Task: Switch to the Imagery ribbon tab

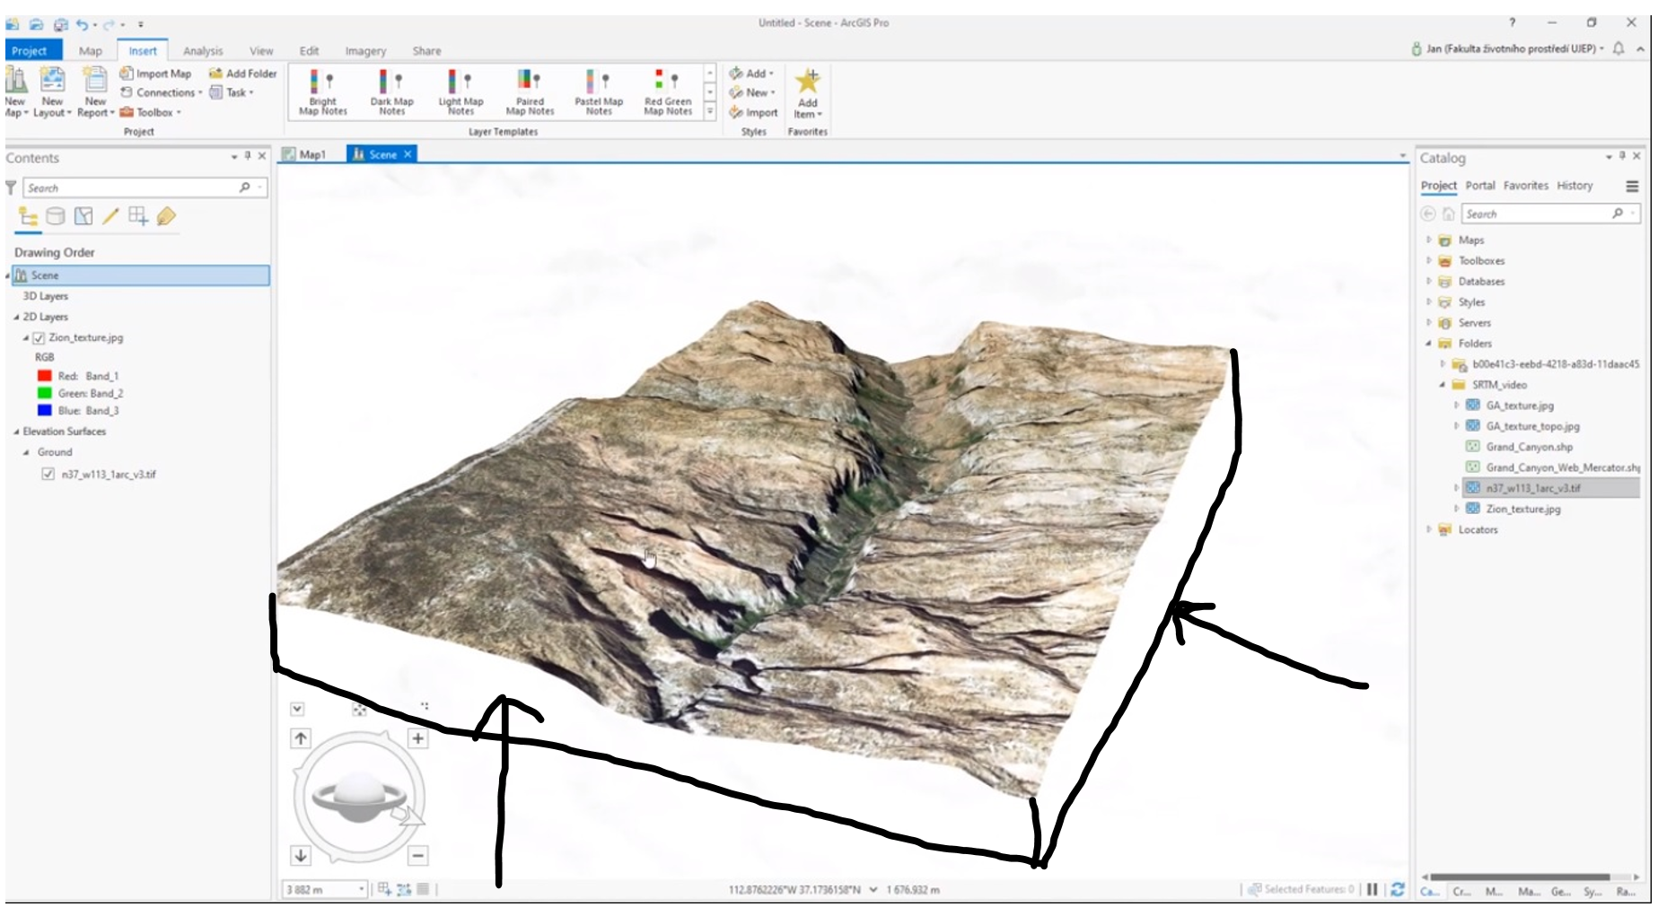Action: click(366, 51)
